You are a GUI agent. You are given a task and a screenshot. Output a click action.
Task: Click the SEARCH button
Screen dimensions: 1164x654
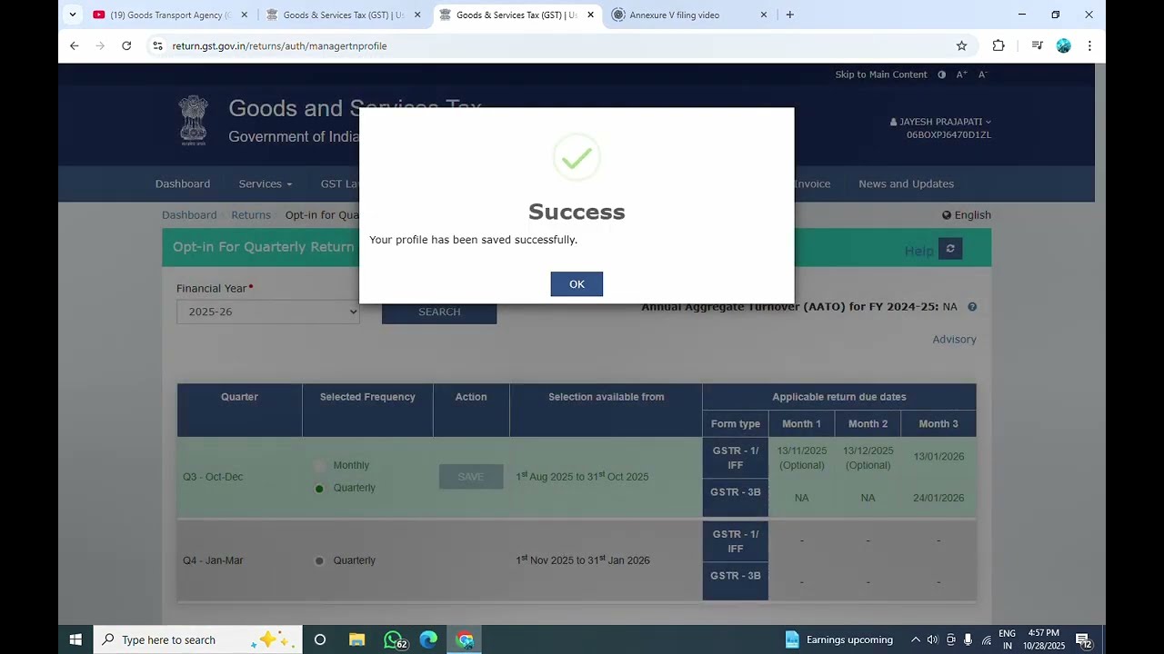(439, 312)
